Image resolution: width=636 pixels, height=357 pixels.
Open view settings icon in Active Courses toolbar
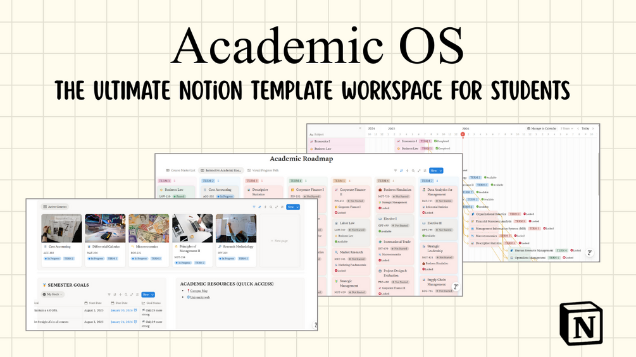point(282,207)
